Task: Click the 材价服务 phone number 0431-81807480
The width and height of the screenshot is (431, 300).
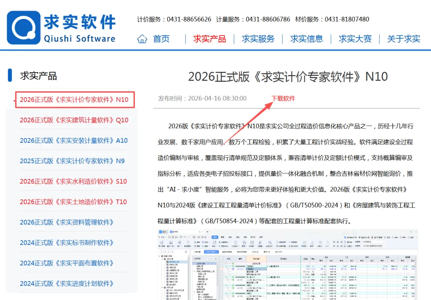Action: click(x=347, y=19)
